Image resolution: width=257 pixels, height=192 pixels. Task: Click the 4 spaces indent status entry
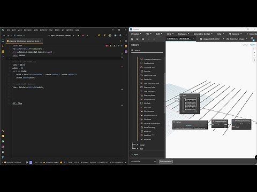click(x=85, y=162)
